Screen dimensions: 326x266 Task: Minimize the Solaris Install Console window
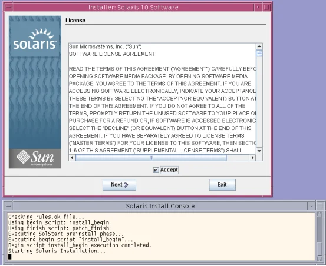[311, 206]
